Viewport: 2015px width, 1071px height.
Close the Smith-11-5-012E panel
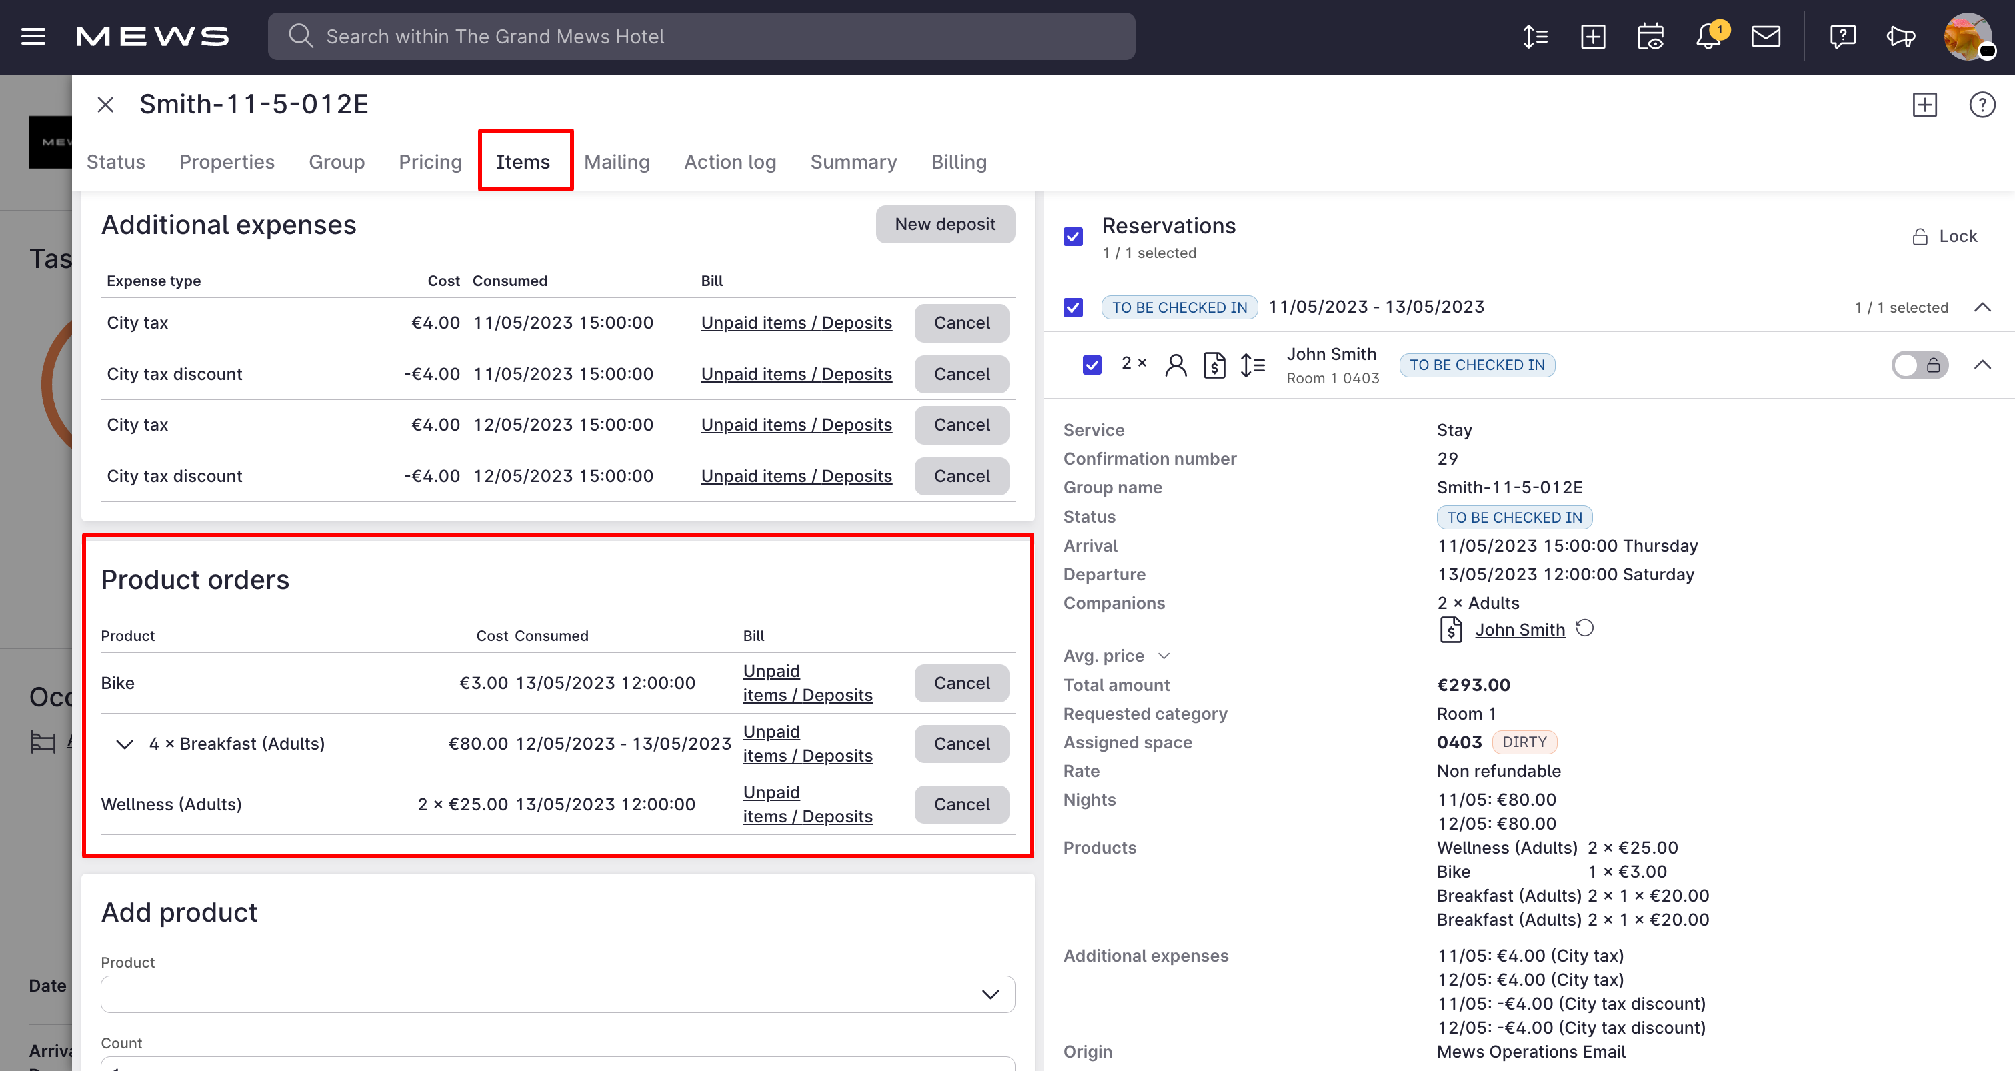[105, 104]
